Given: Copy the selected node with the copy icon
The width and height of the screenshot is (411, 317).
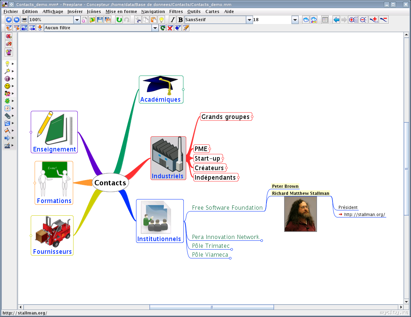Looking at the screenshot, I should coord(146,20).
